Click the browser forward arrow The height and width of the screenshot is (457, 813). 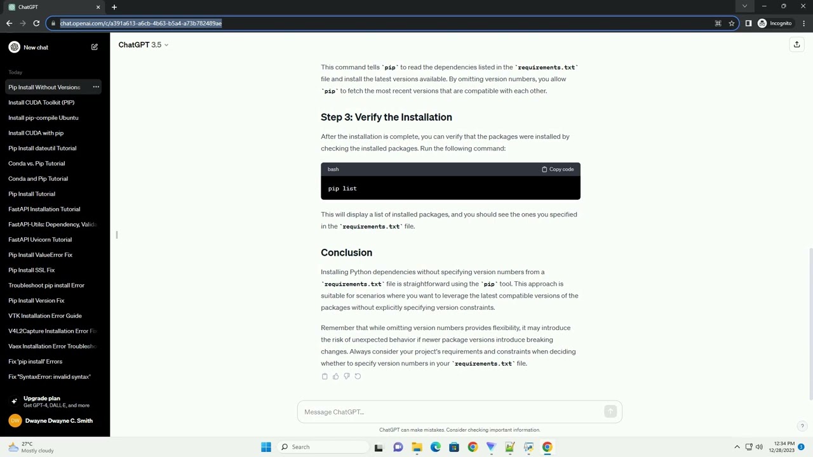tap(23, 23)
